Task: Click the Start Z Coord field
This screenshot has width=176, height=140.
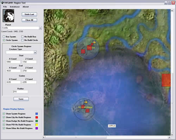Action: pyautogui.click(x=29, y=62)
